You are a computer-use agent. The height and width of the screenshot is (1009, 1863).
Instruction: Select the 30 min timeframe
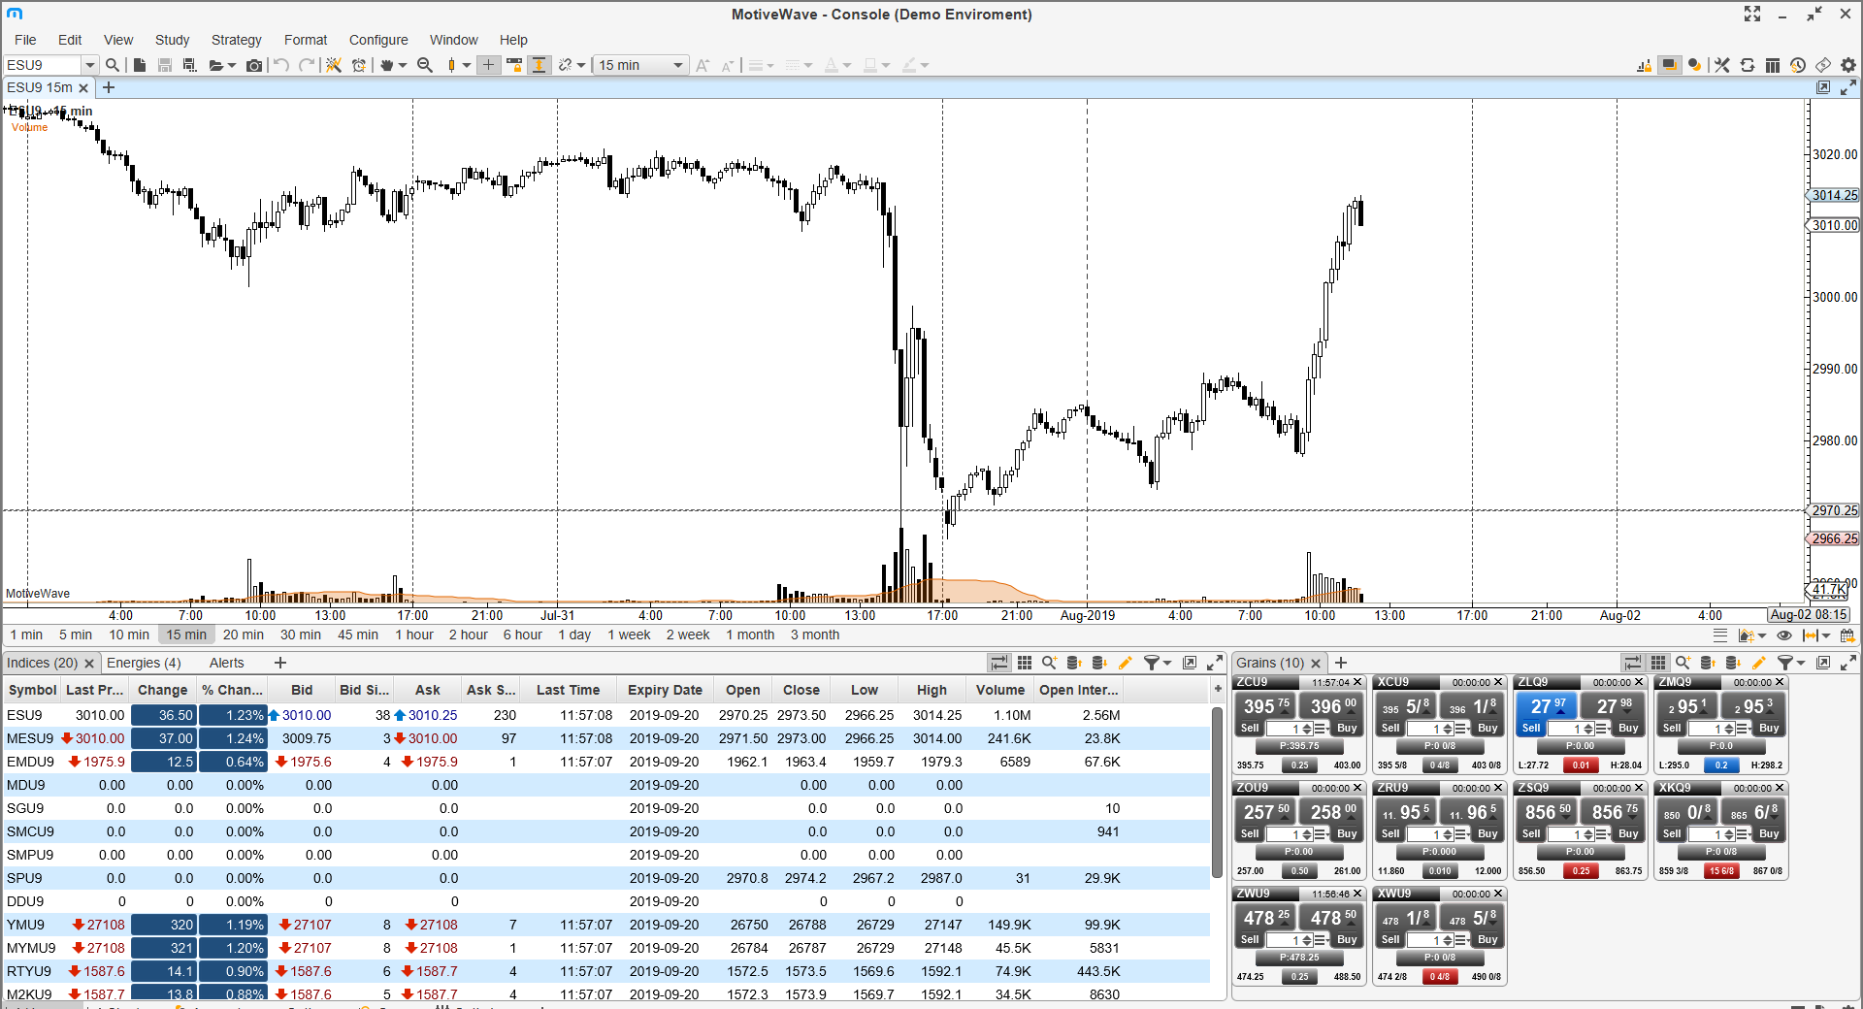pyautogui.click(x=301, y=635)
